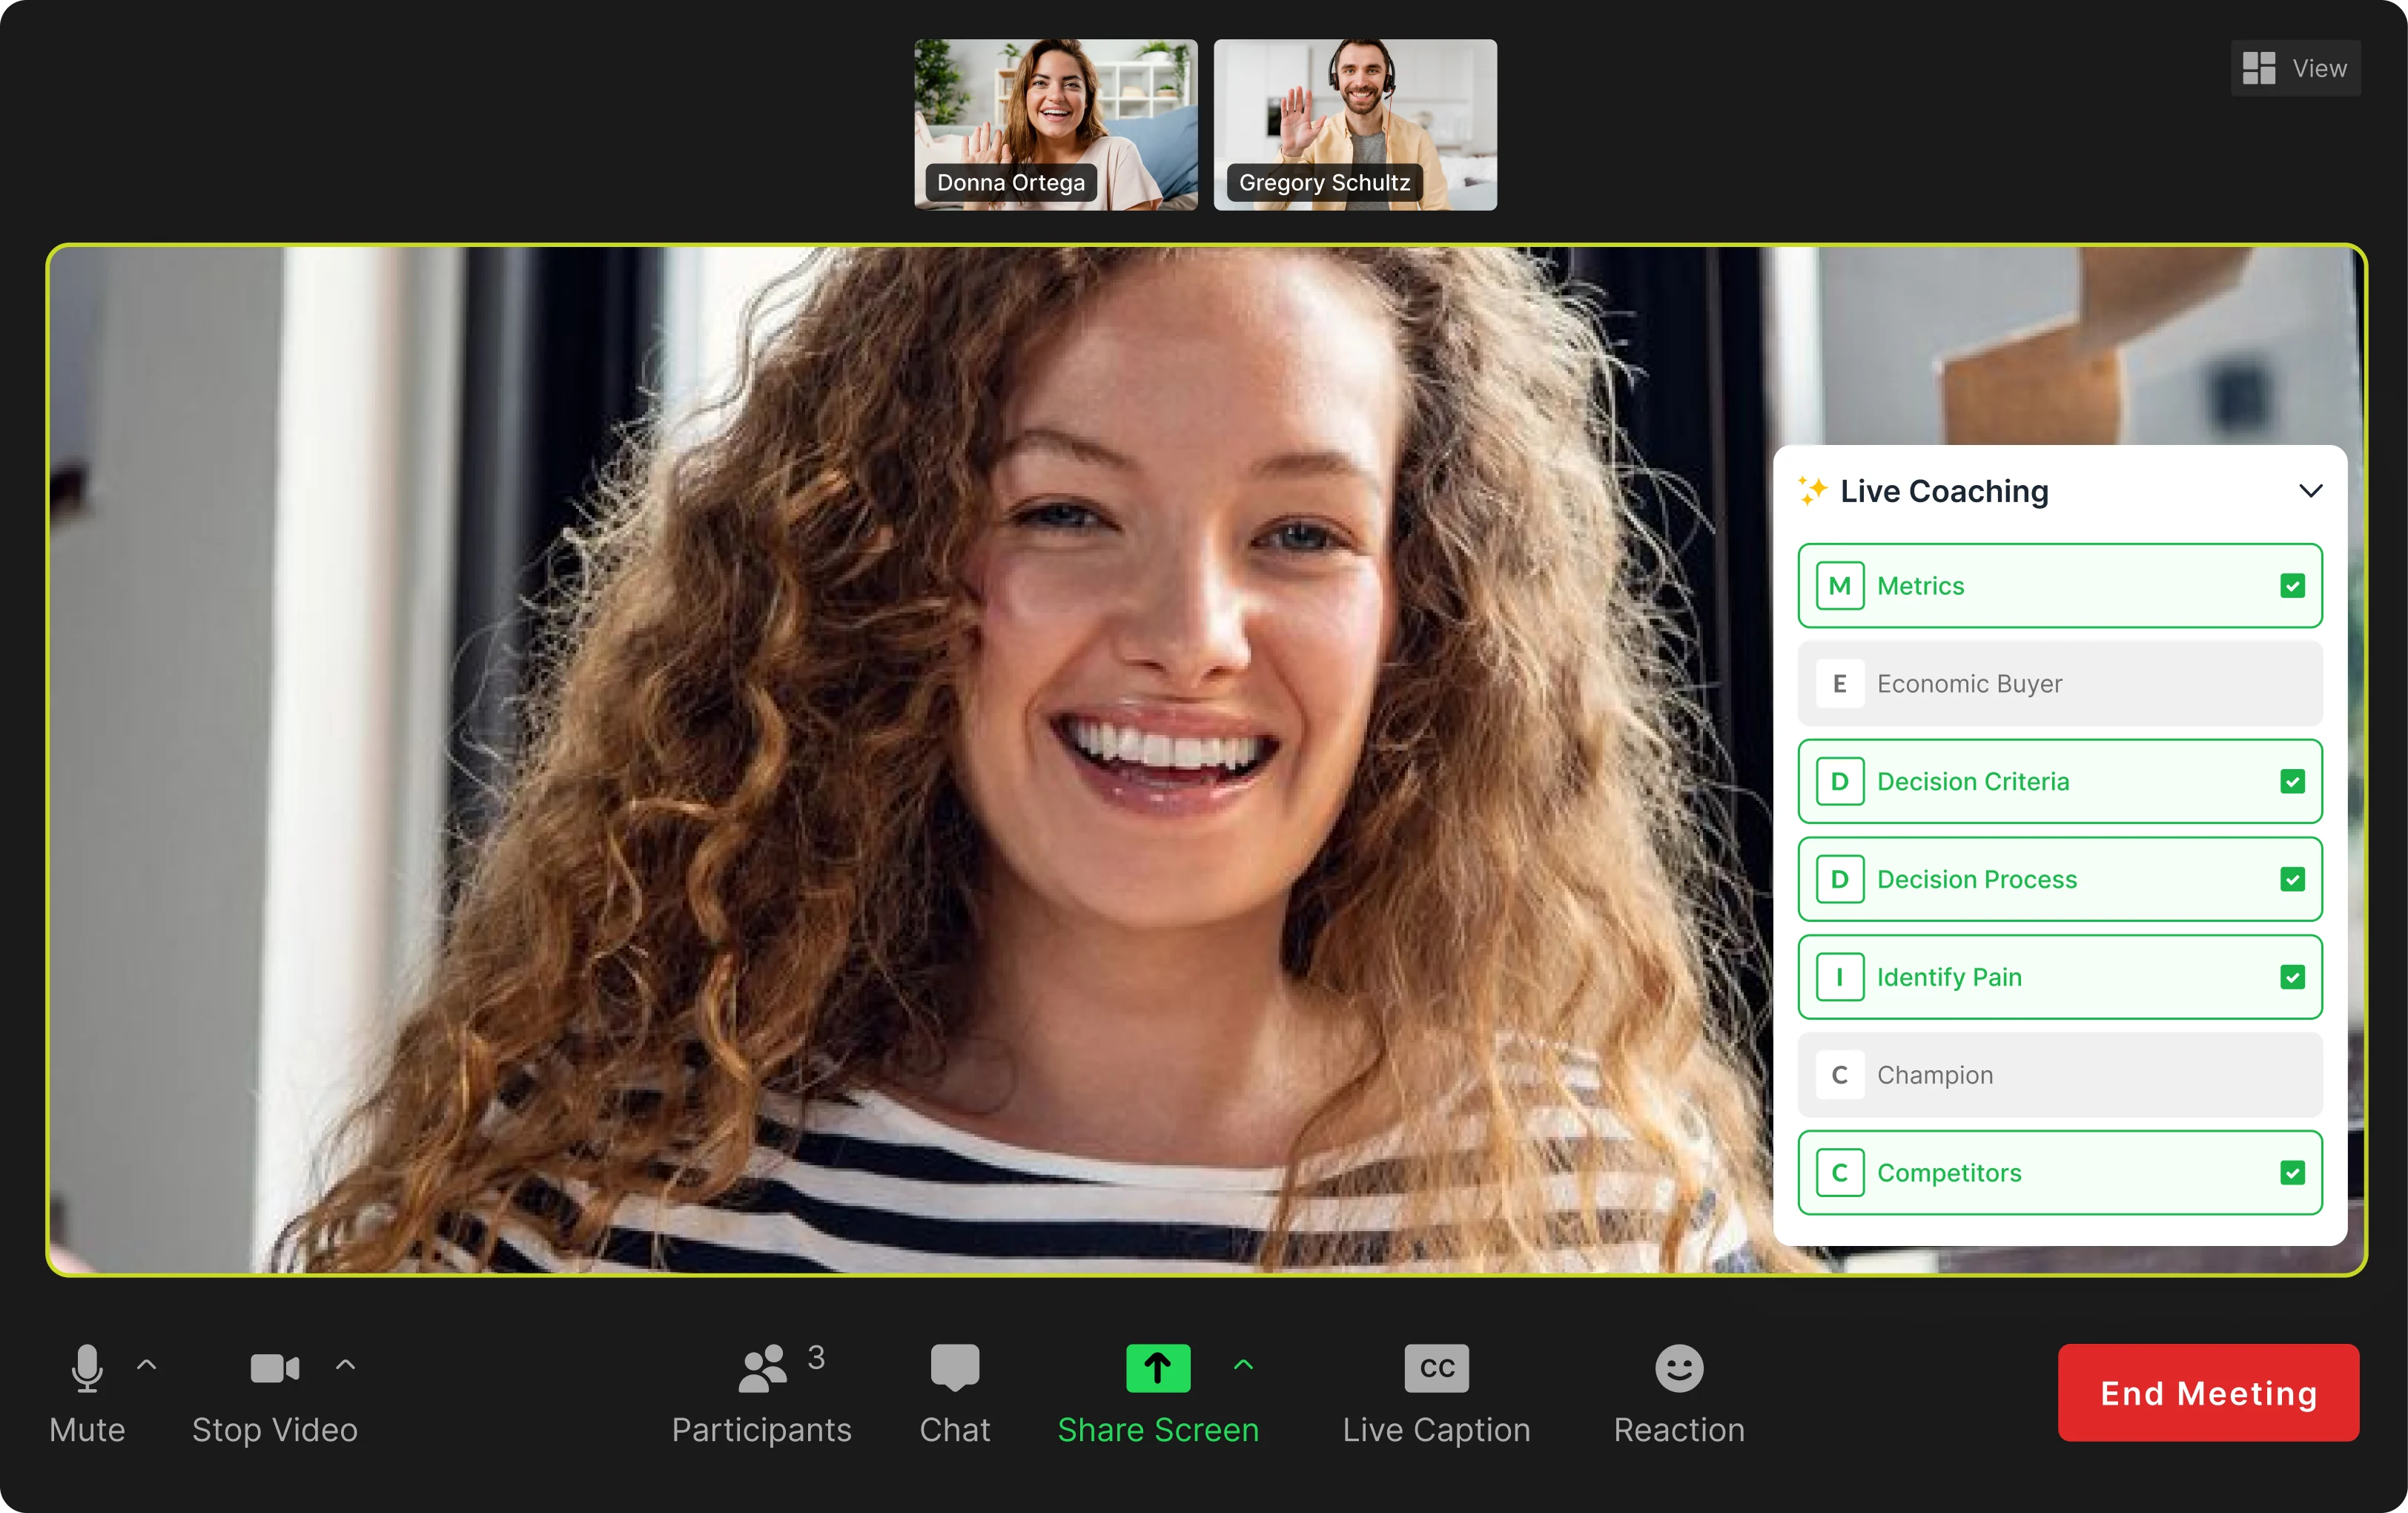Open the Chat bubble icon

pos(954,1368)
